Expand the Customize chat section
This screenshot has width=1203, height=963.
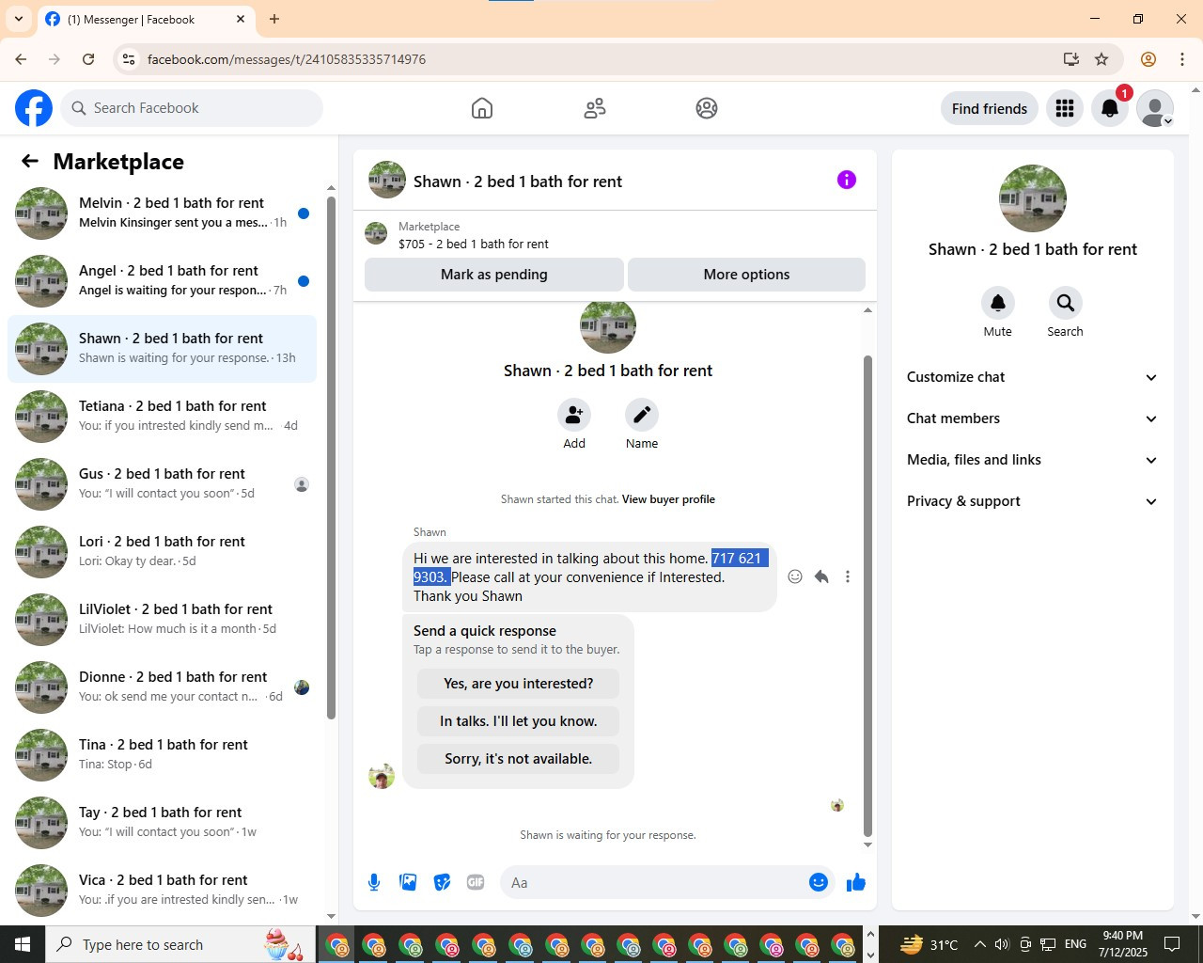[1032, 377]
